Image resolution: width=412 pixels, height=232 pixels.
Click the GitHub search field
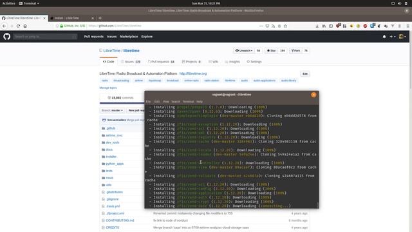[45, 37]
